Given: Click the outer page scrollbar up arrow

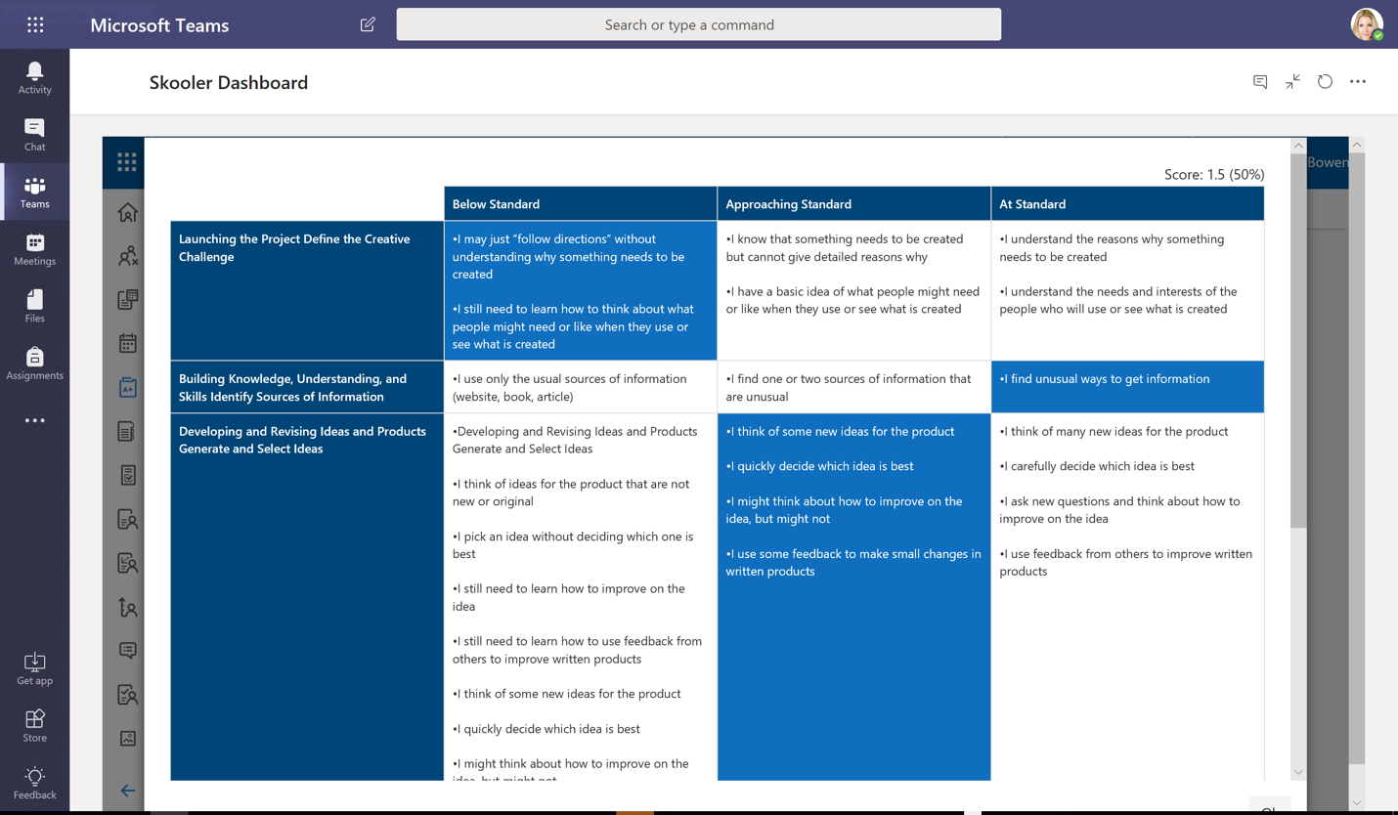Looking at the screenshot, I should coord(1357,145).
